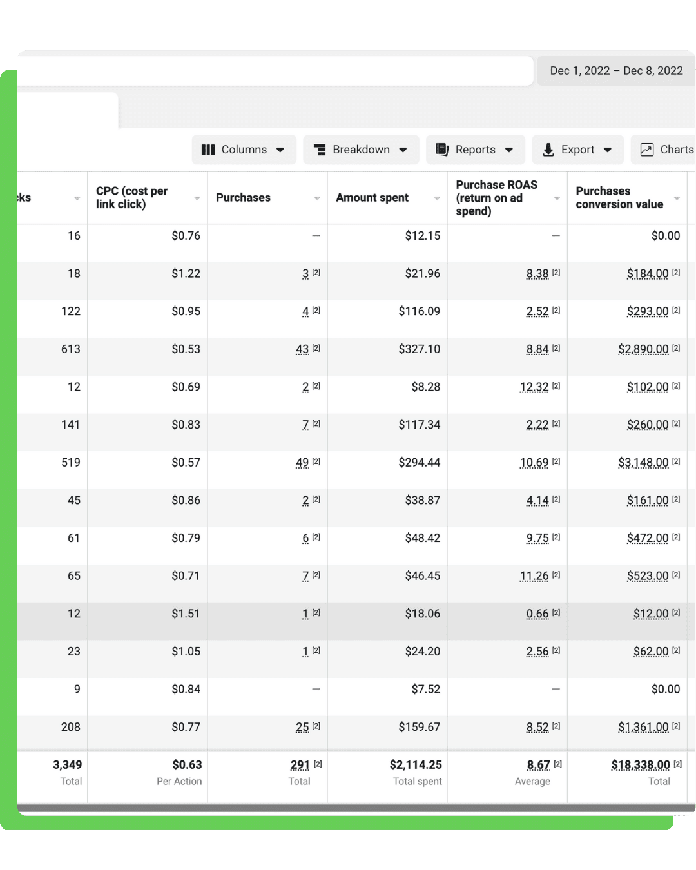
Task: Click the Export download icon
Action: pyautogui.click(x=548, y=150)
